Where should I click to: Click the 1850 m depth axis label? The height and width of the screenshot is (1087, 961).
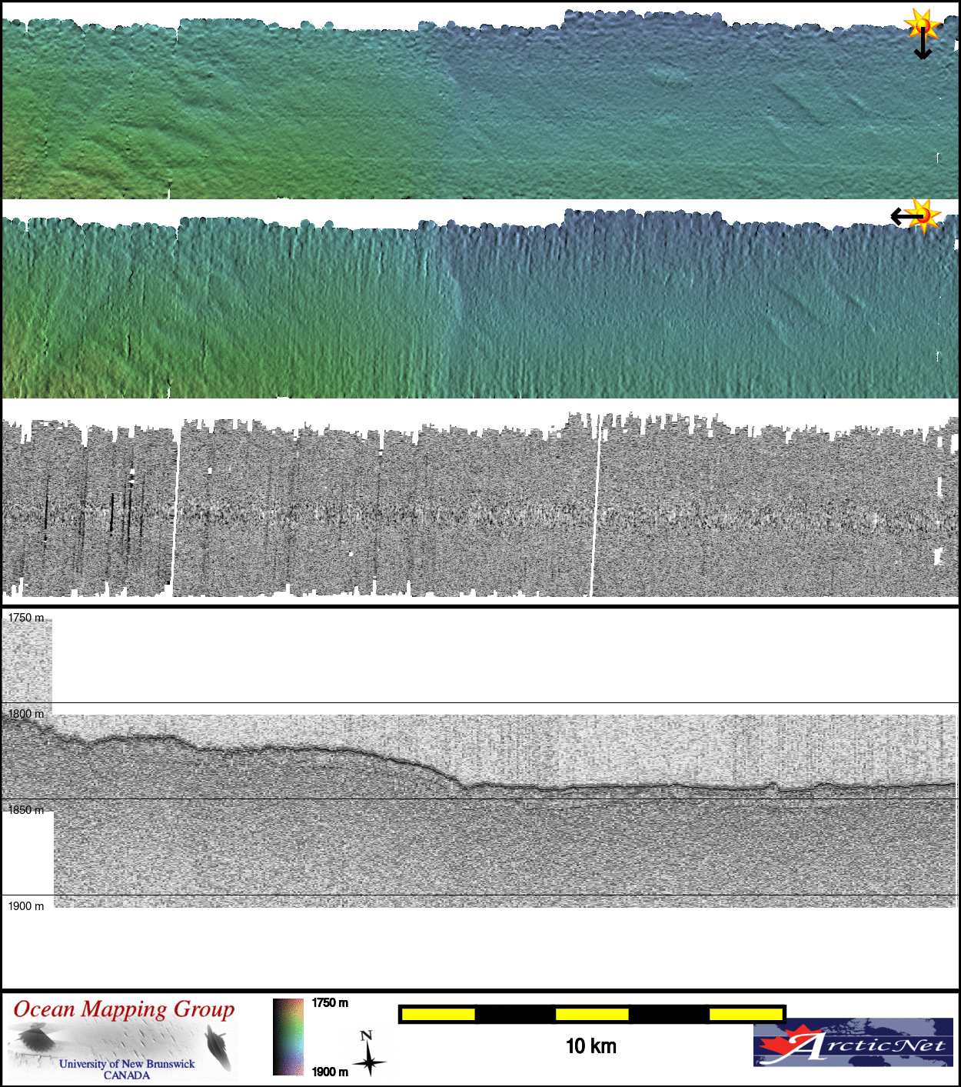[x=26, y=810]
